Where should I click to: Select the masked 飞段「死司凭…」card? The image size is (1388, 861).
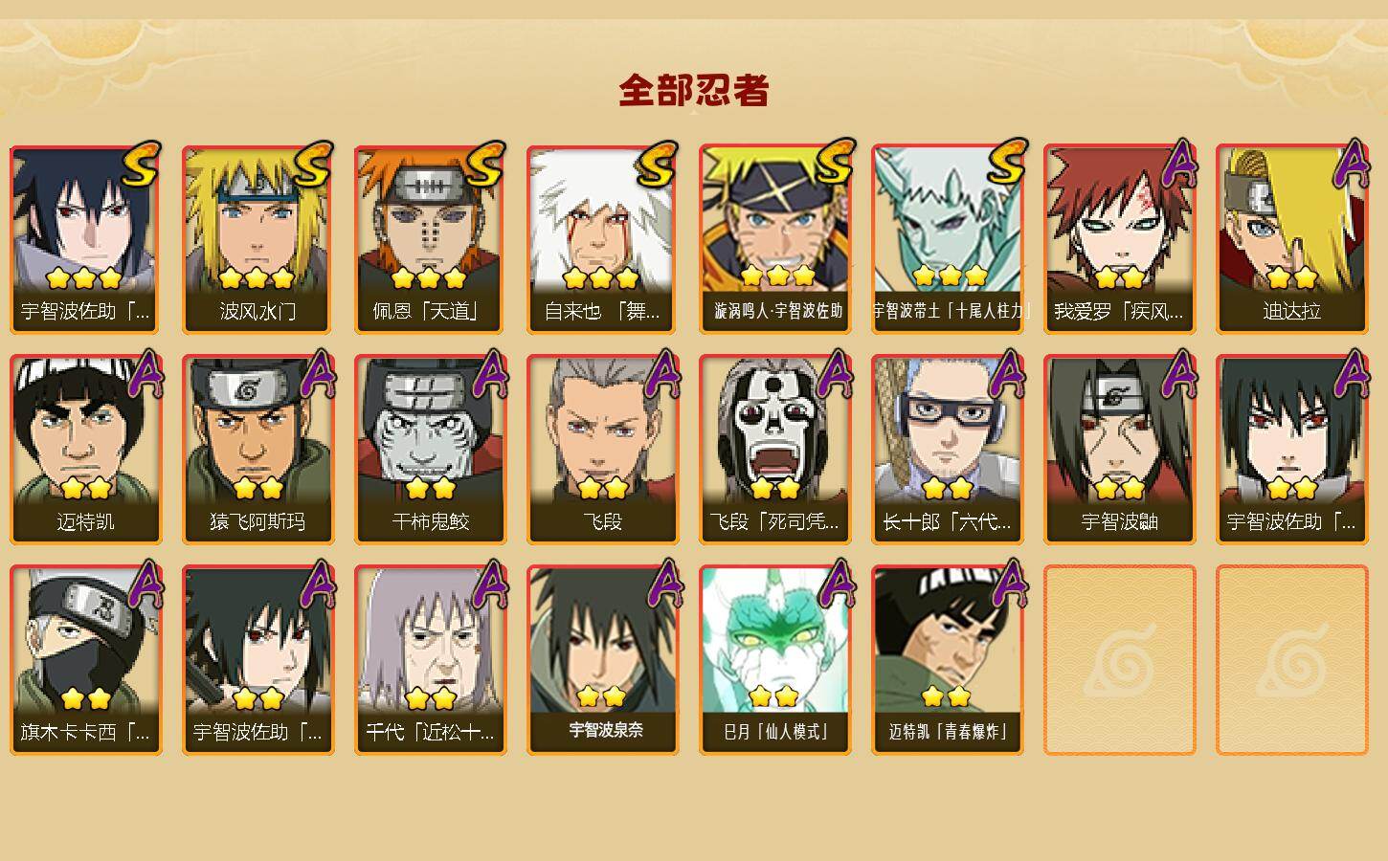[x=774, y=450]
